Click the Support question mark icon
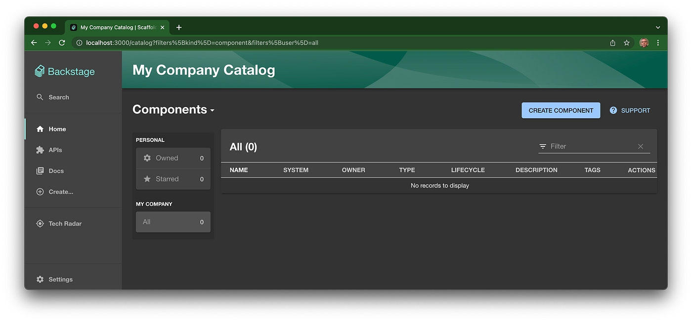The image size is (692, 322). click(x=613, y=110)
